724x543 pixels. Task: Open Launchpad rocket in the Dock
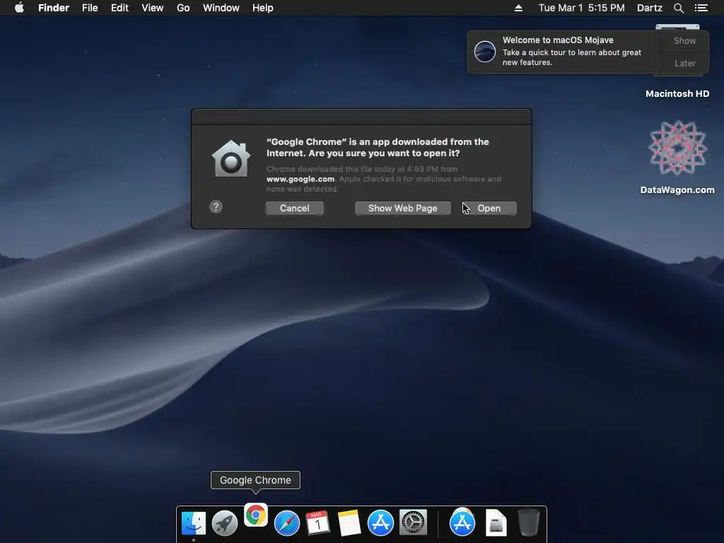tap(224, 523)
